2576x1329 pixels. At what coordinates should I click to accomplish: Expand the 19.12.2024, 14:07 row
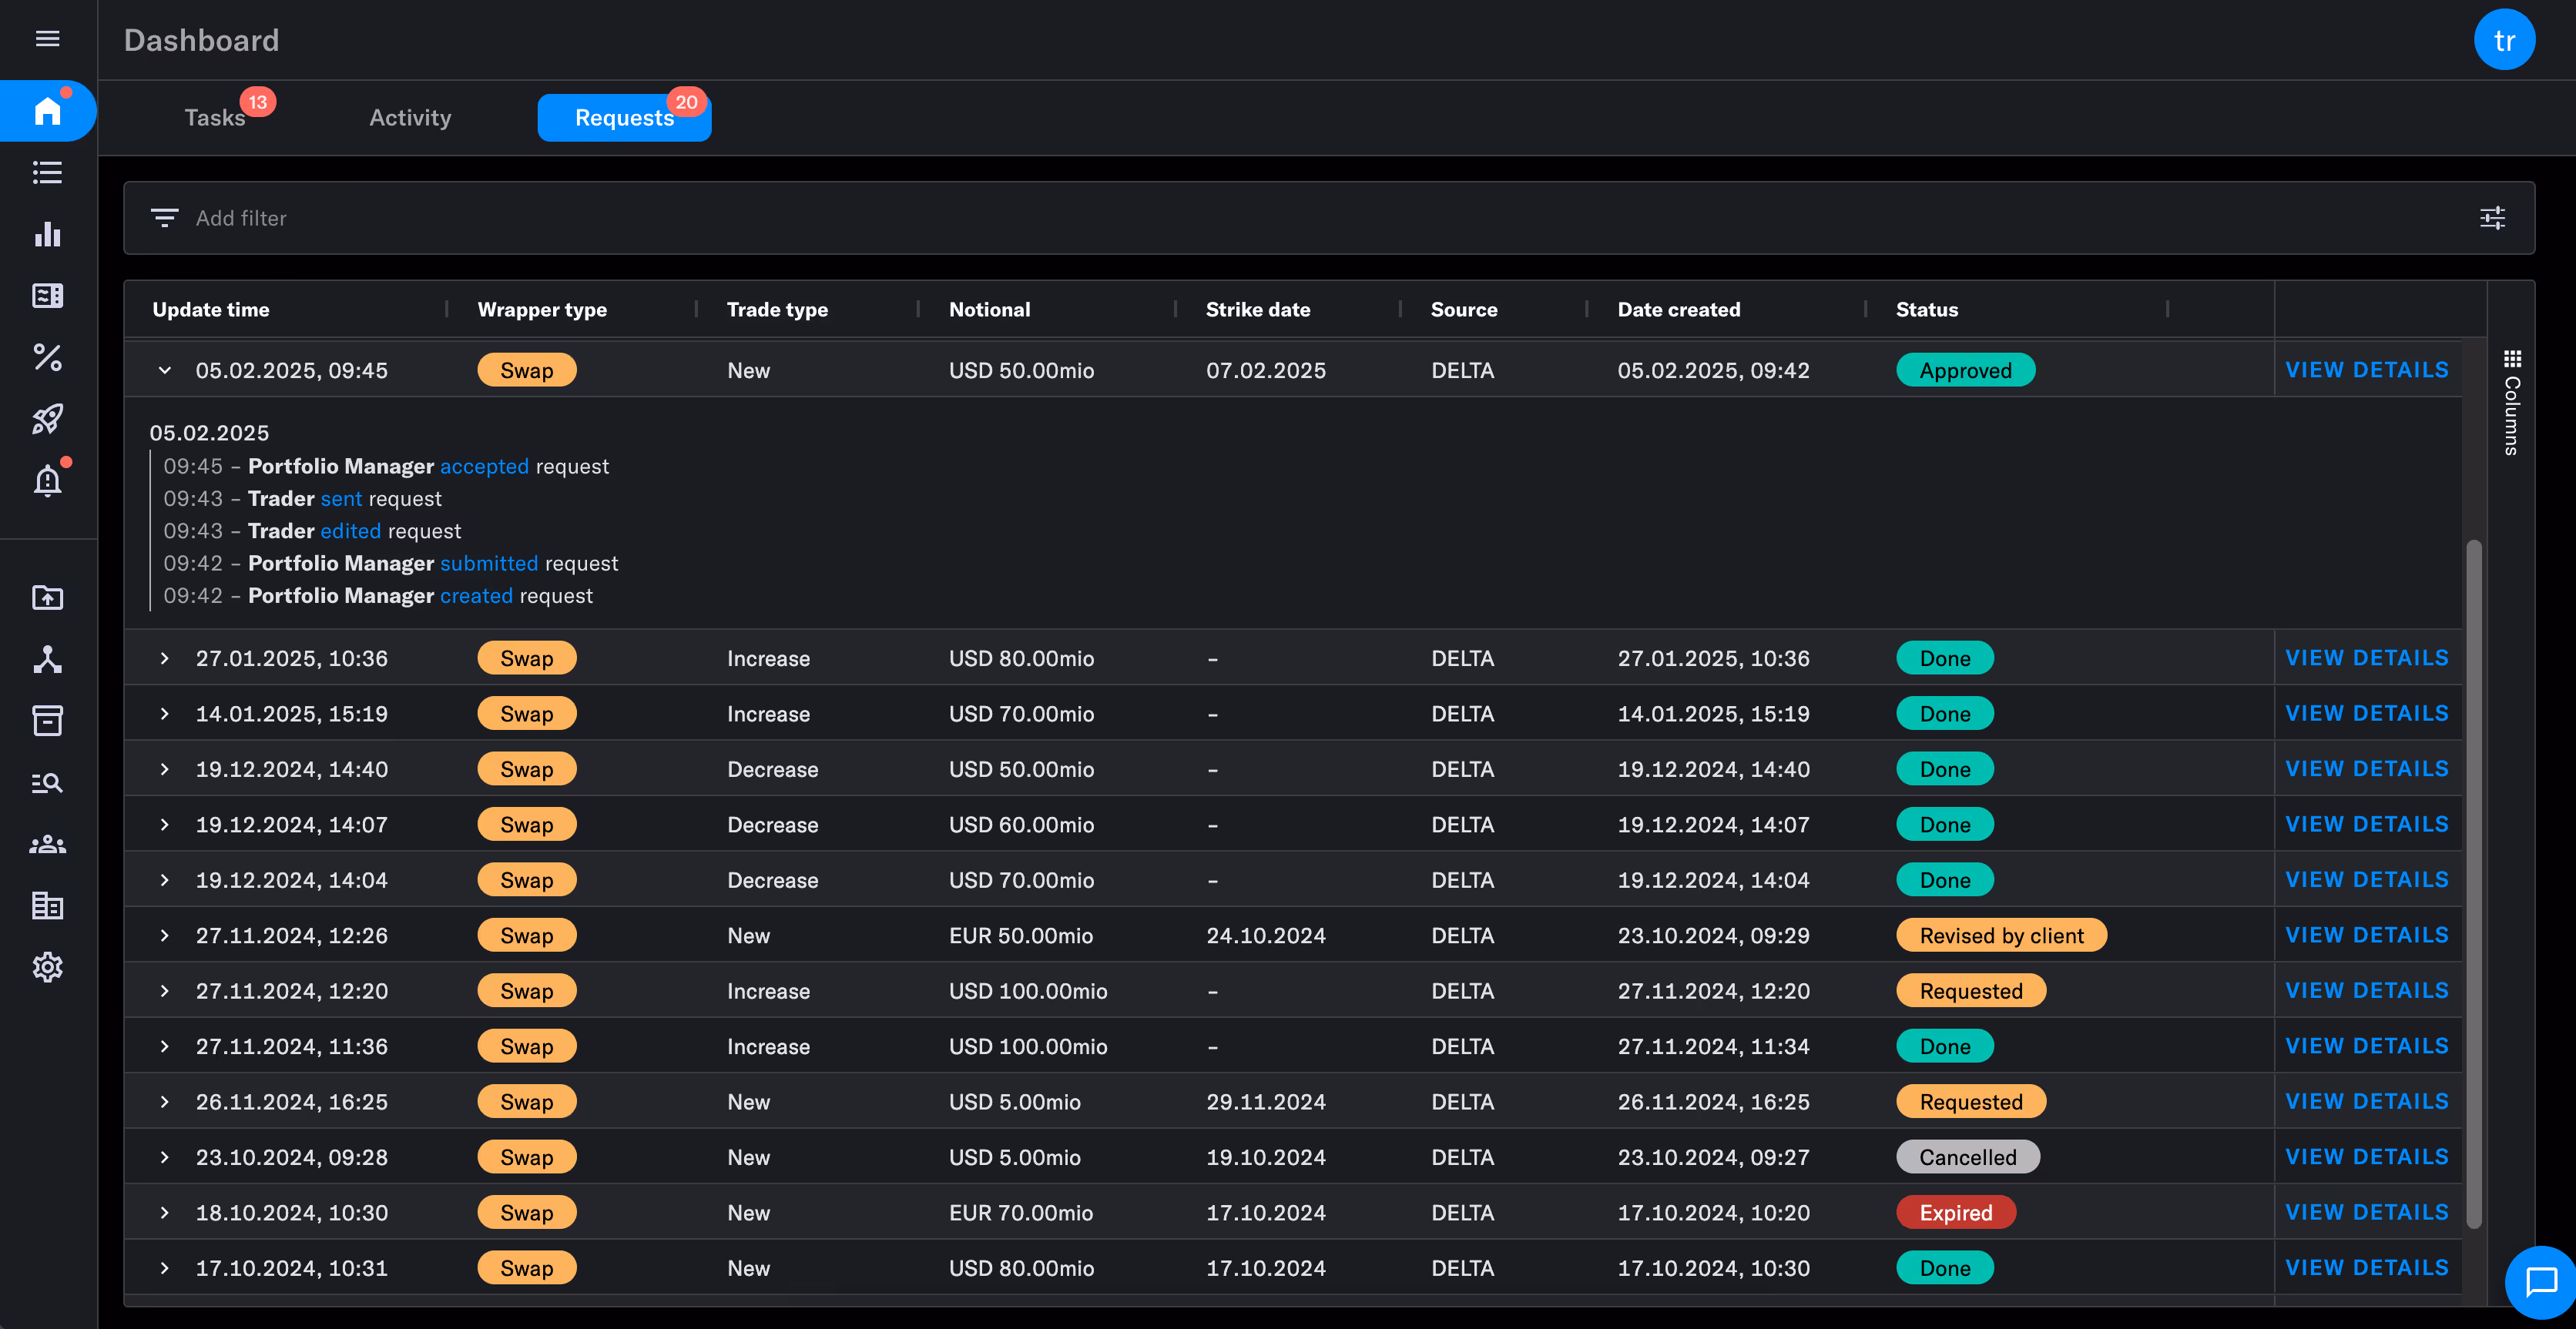[165, 825]
